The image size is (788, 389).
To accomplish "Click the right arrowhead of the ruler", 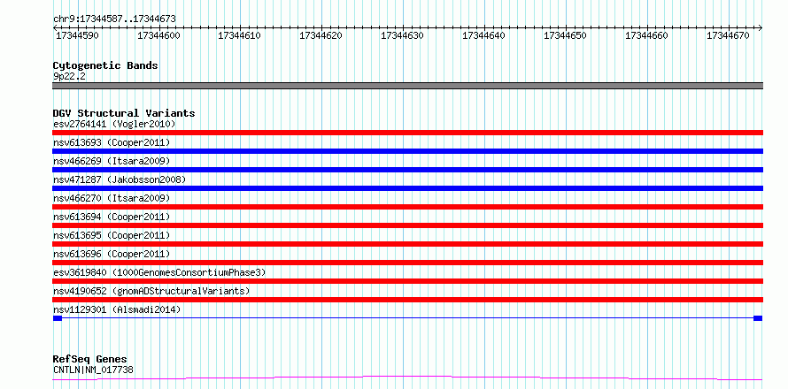I will 761,27.
